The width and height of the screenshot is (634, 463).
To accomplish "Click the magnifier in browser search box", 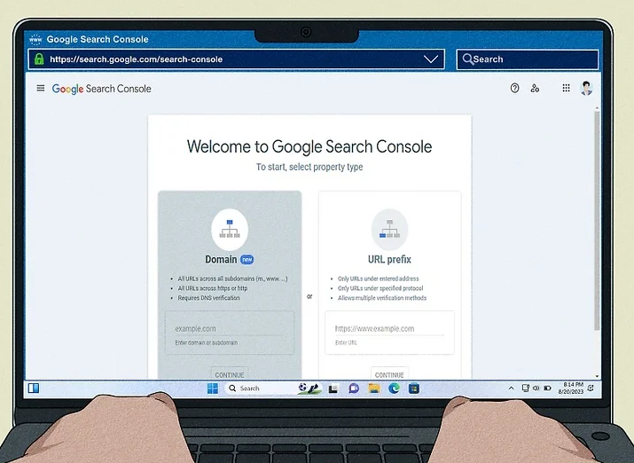I will coord(468,59).
